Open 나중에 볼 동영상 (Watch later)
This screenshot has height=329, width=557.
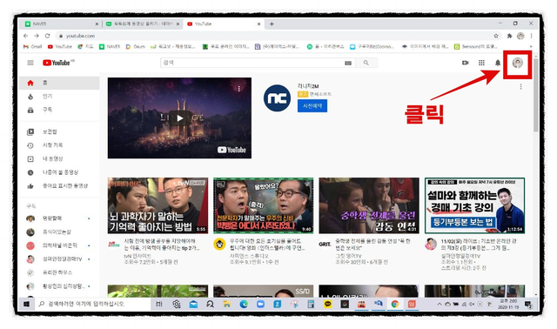pos(59,172)
